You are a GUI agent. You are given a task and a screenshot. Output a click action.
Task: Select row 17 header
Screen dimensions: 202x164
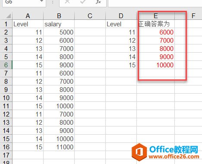[6, 155]
